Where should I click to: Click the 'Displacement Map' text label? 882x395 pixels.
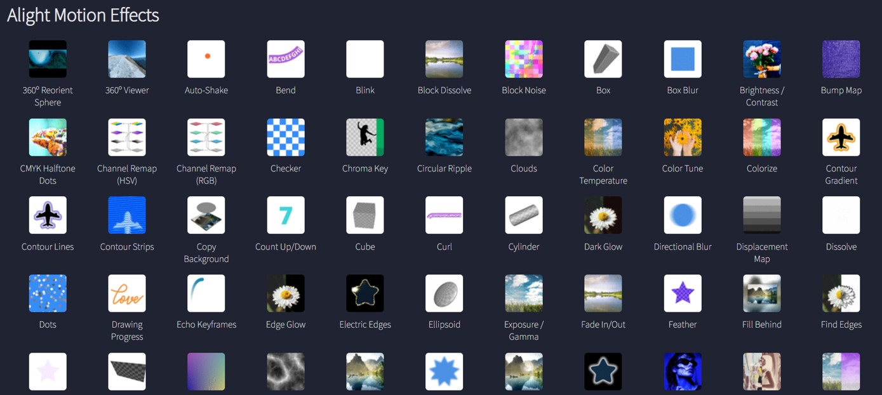[x=762, y=253]
